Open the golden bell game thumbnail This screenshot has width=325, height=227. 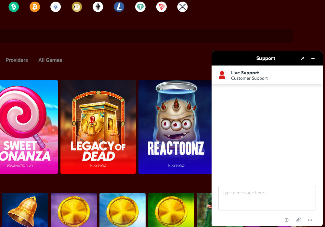pos(25,210)
